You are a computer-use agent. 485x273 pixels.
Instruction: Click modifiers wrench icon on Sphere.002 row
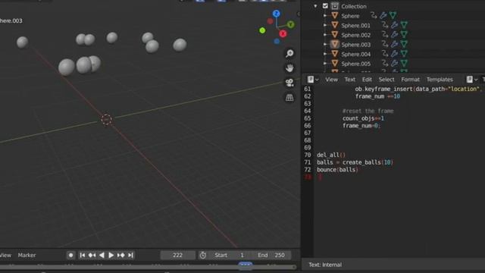[394, 34]
